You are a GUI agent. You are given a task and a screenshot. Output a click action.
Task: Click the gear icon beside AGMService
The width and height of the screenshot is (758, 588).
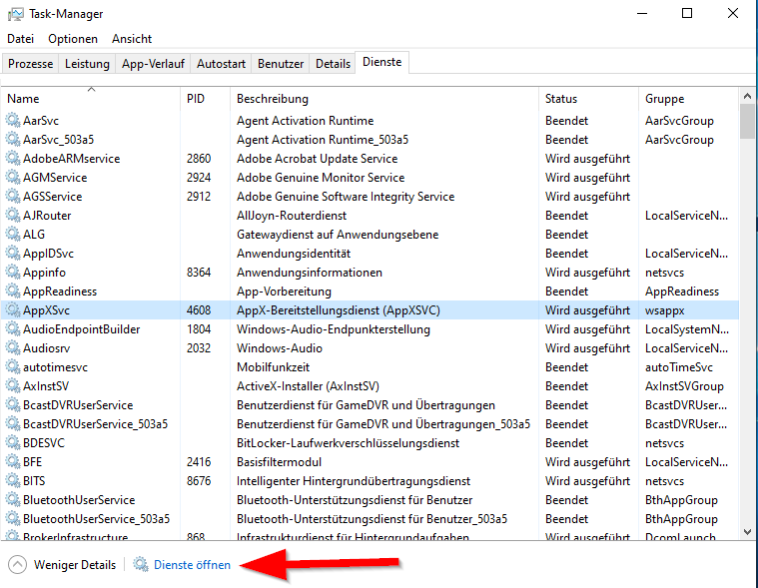point(13,177)
